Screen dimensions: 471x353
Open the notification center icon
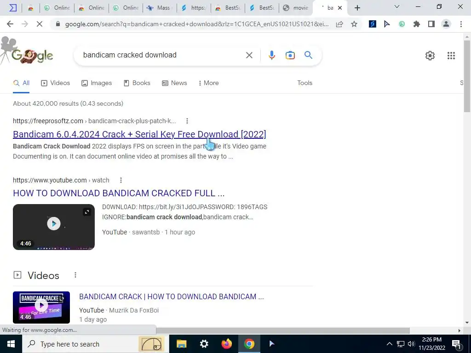click(x=457, y=344)
